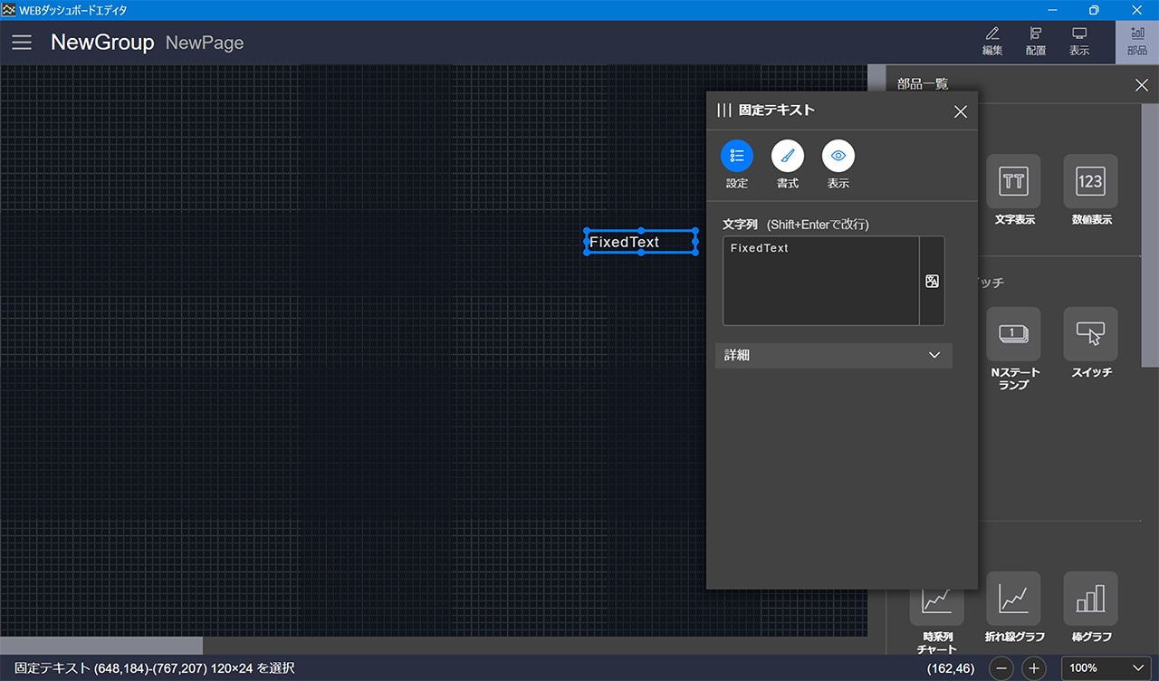
Task: Open the 配置 (layout) toolbar tool
Action: pos(1036,42)
